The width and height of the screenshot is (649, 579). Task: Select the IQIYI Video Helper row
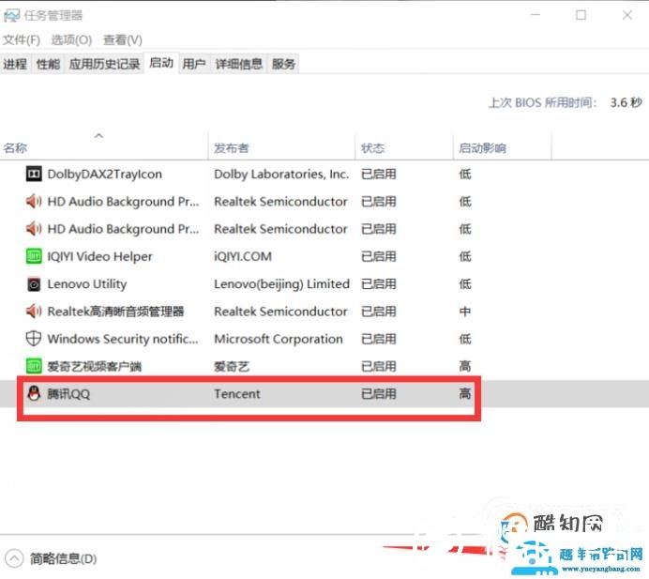pyautogui.click(x=324, y=256)
